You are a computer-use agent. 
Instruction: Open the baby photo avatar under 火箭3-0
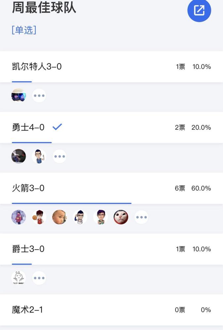click(x=59, y=217)
